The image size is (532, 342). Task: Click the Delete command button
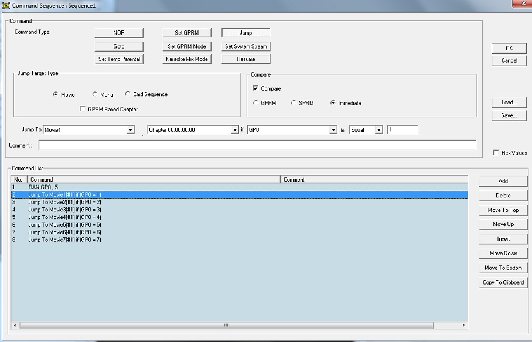503,196
